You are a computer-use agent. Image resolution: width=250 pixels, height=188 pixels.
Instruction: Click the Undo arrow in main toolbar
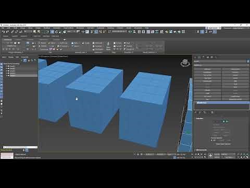(x=4, y=32)
